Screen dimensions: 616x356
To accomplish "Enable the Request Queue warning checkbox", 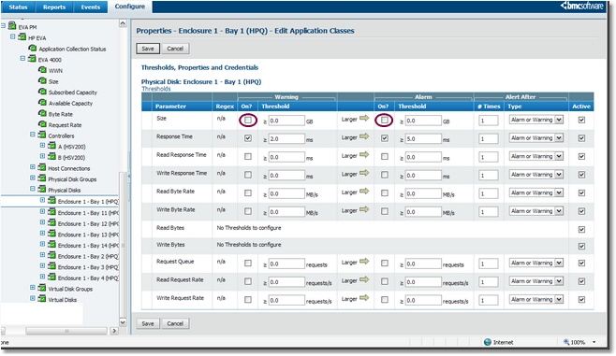I will tap(248, 263).
